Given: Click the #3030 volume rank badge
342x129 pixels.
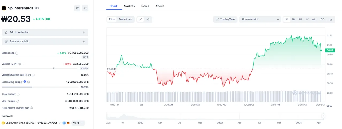Looking at the screenshot, I should pyautogui.click(x=84, y=69).
